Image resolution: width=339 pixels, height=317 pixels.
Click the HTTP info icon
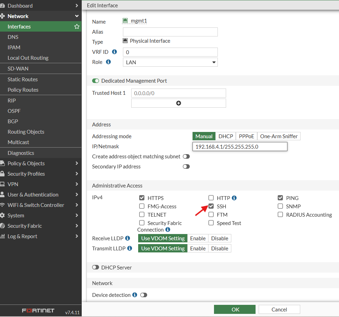234,198
